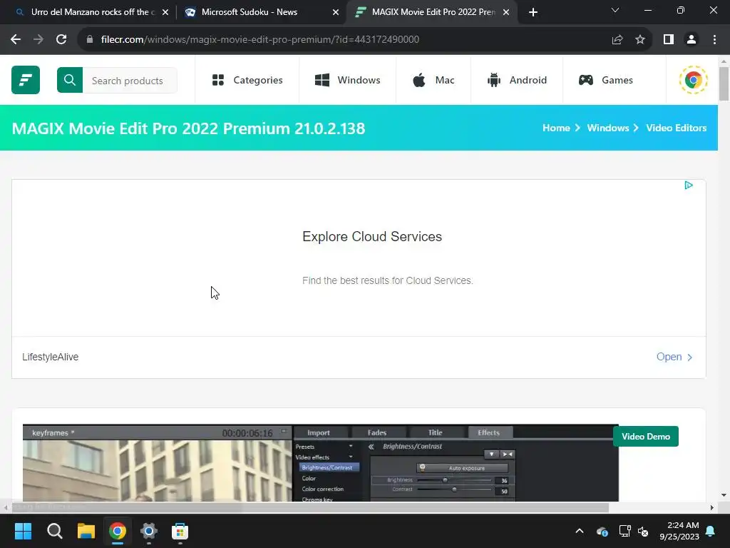Close the Urro del Manzano tab
Viewport: 730px width, 548px height.
coord(165,13)
